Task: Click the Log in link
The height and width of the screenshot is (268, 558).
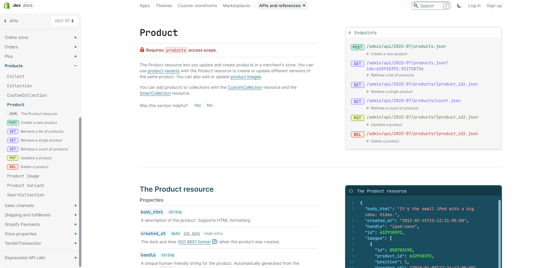Action: (x=474, y=6)
